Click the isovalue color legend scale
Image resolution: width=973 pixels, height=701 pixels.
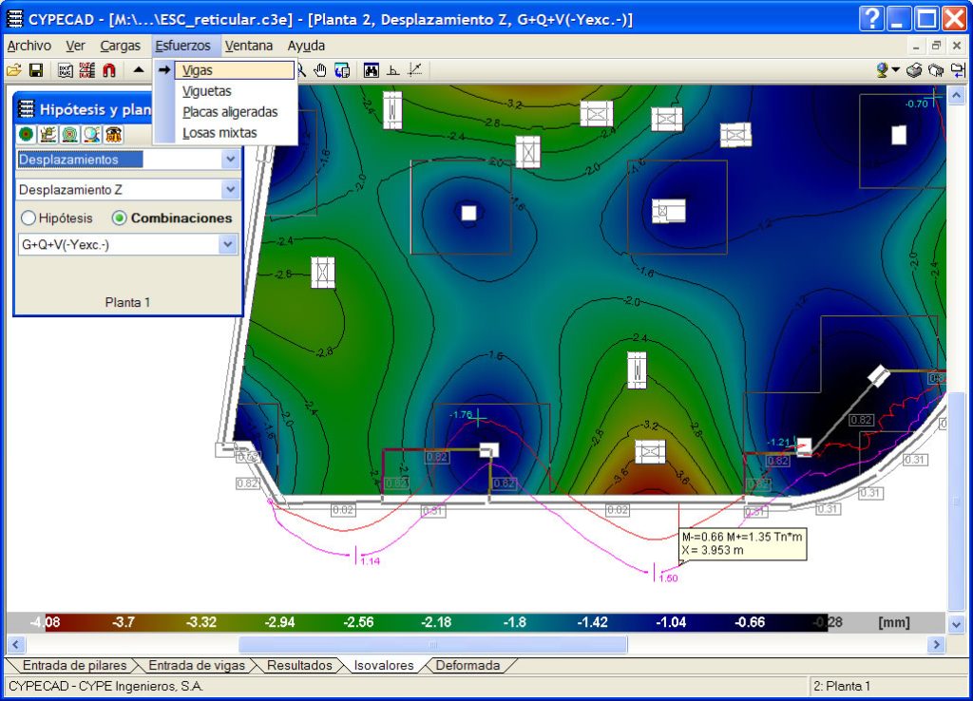[x=418, y=623]
